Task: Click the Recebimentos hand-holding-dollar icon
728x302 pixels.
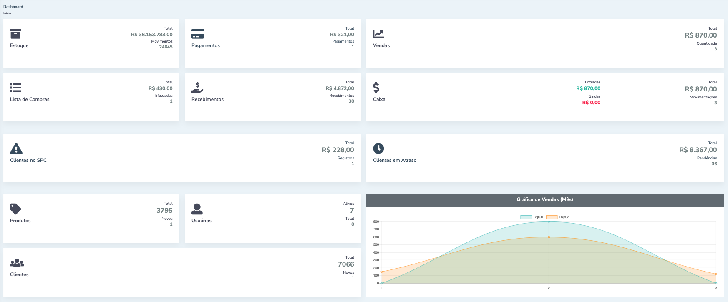Action: (197, 88)
